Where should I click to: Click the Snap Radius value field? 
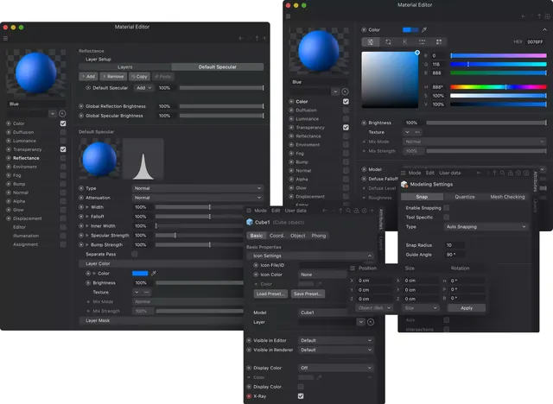pos(455,245)
